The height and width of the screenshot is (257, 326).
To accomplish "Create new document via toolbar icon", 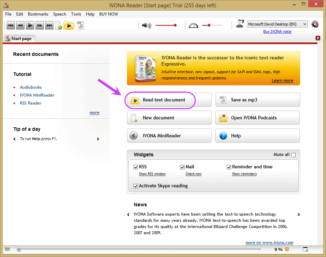I will coord(58,26).
